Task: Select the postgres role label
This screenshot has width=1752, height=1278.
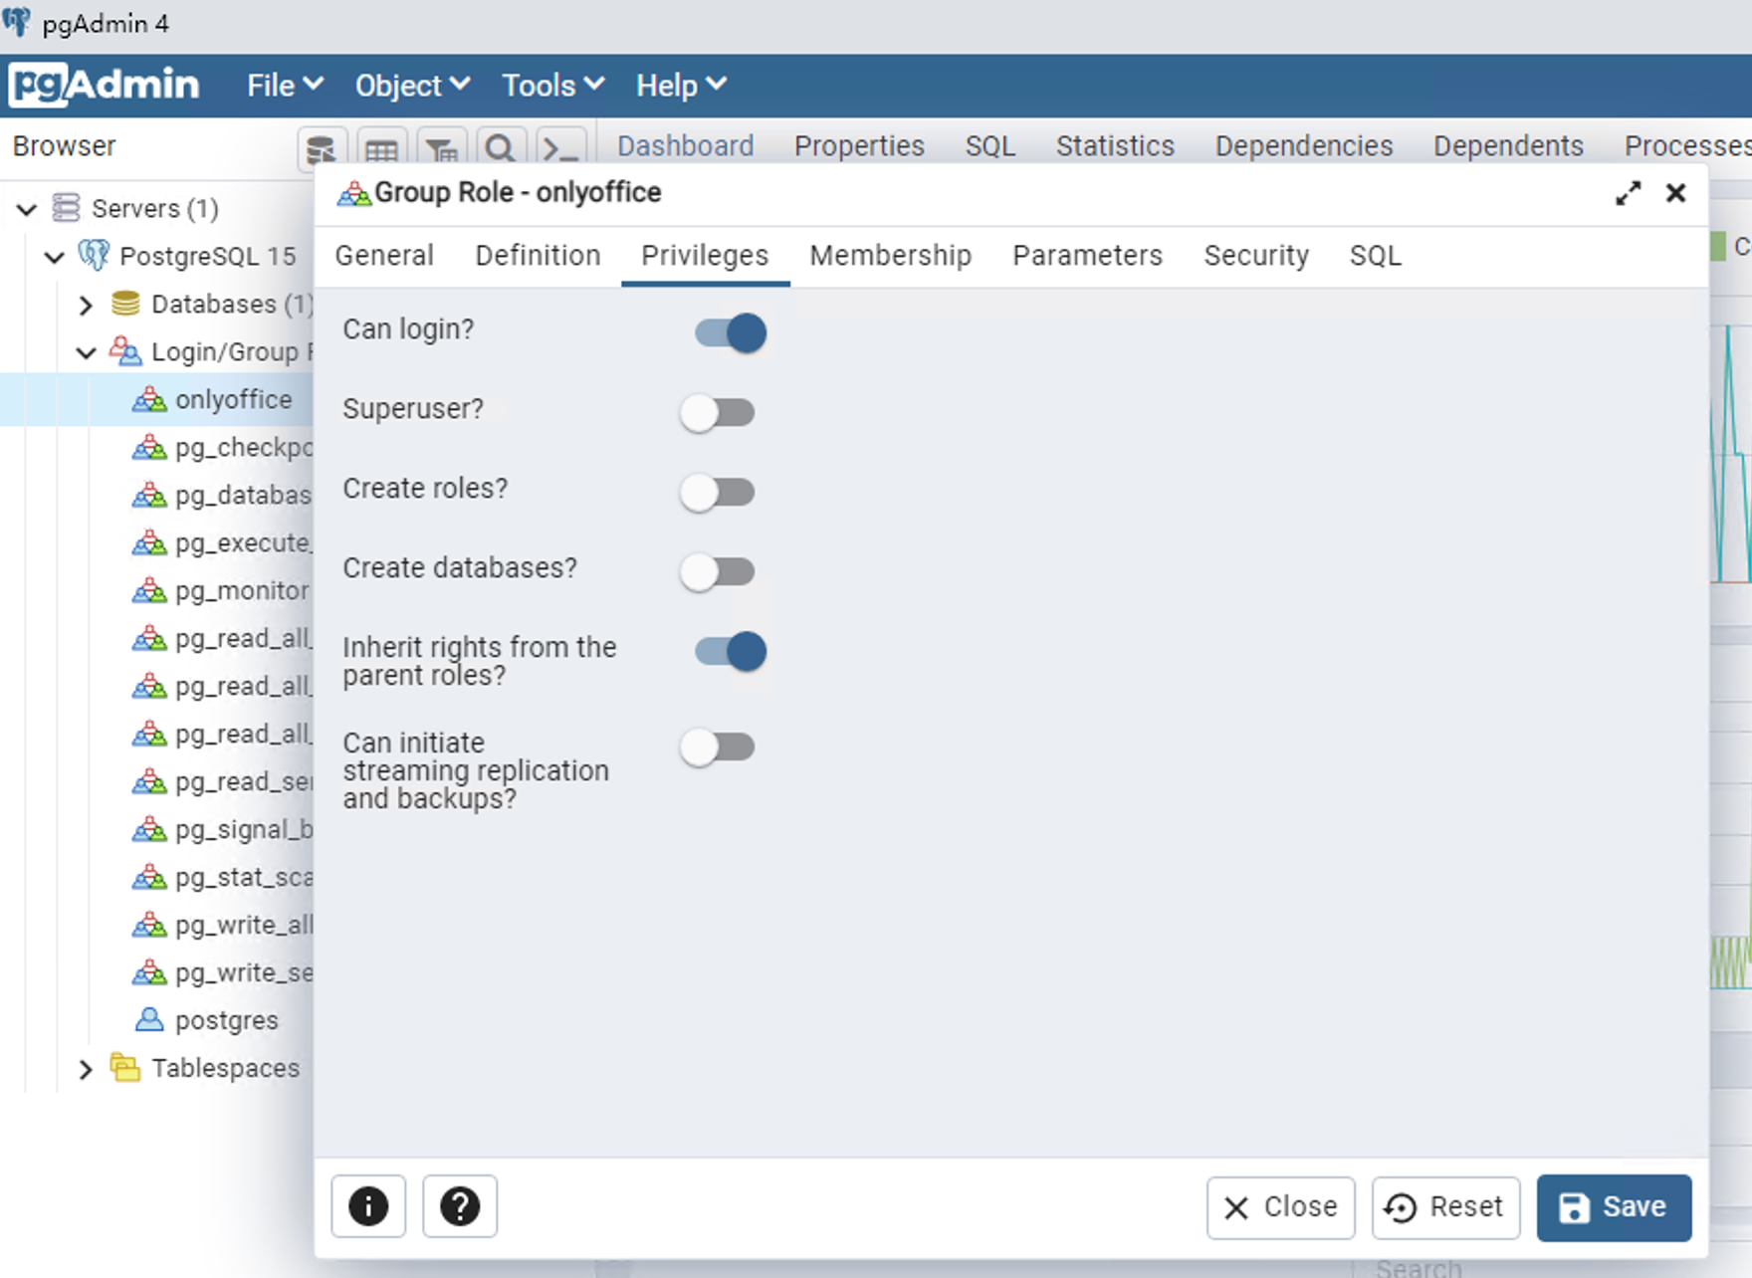Action: coord(227,1021)
